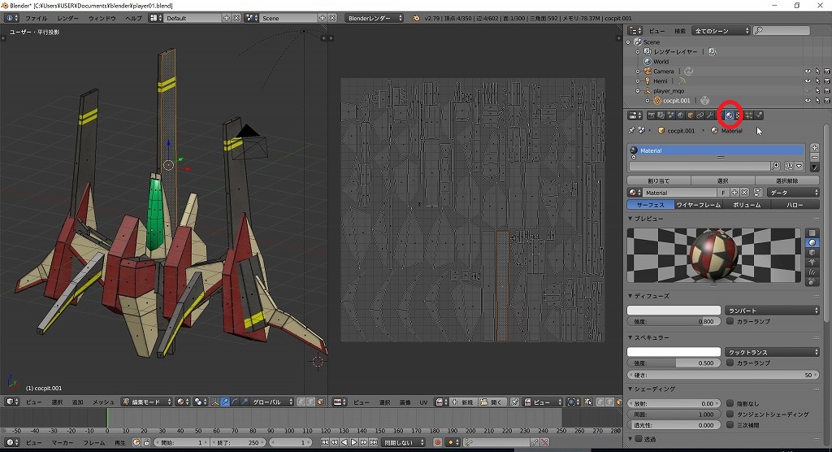Click the World properties tab icon
Screen dimensions: 832x452
680,115
